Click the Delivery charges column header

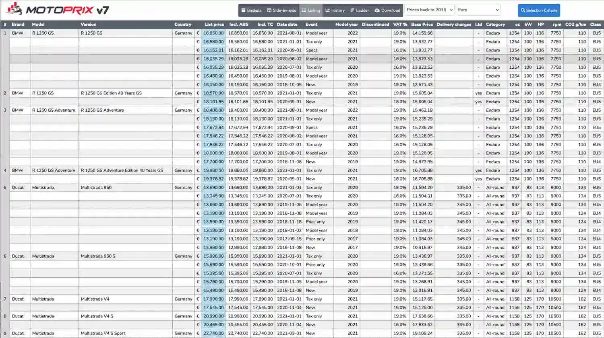[x=454, y=25]
